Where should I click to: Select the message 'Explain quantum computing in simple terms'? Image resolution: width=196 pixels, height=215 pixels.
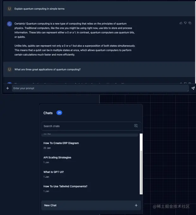tap(39, 9)
